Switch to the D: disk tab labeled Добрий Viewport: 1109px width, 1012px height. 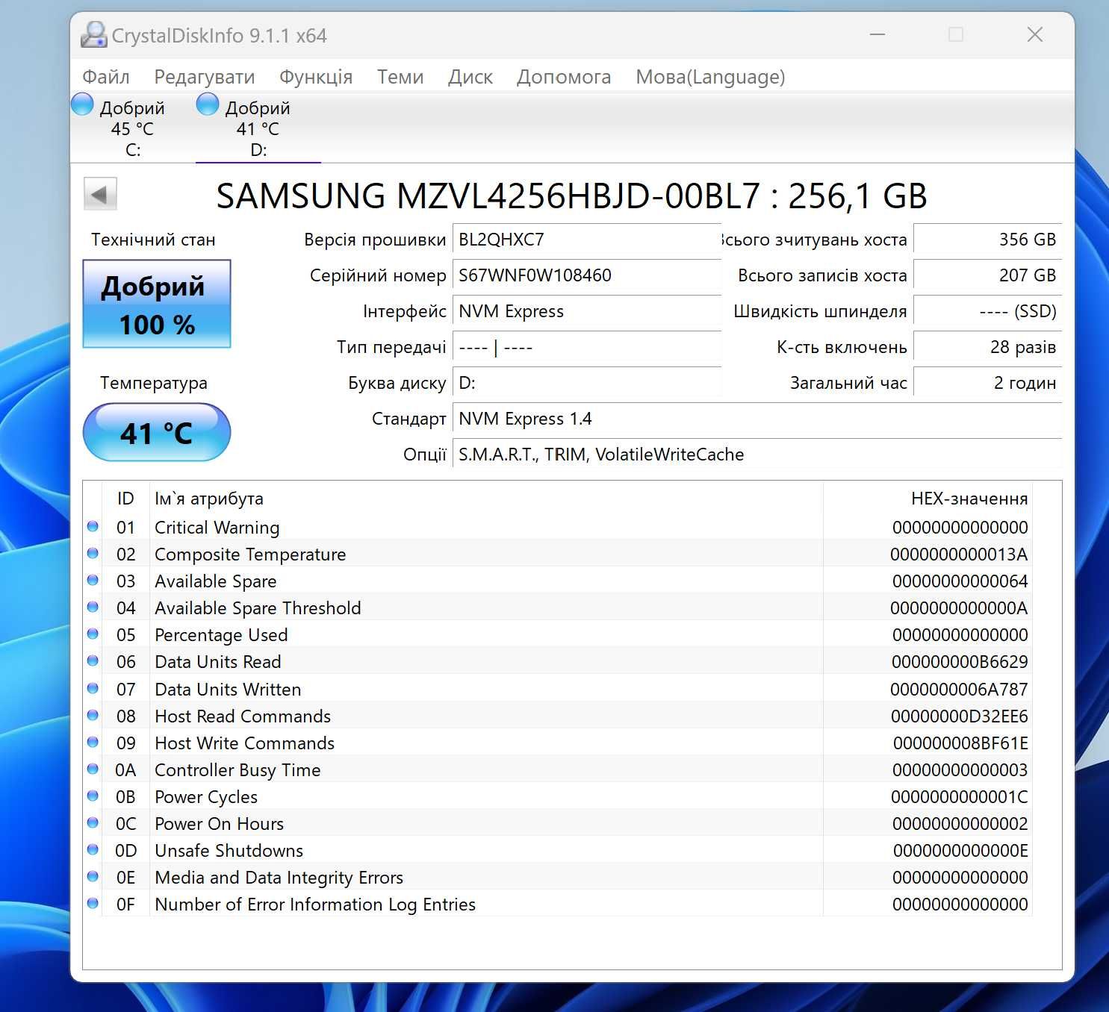[258, 128]
